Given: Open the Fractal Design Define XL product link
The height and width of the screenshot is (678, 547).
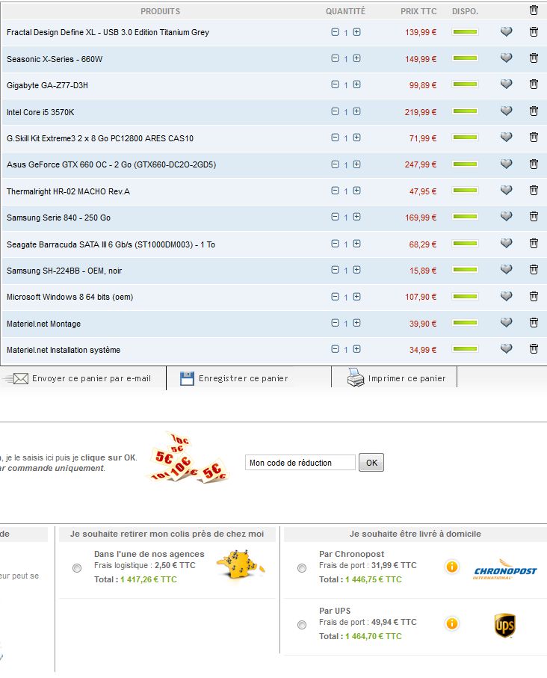Looking at the screenshot, I should (108, 32).
